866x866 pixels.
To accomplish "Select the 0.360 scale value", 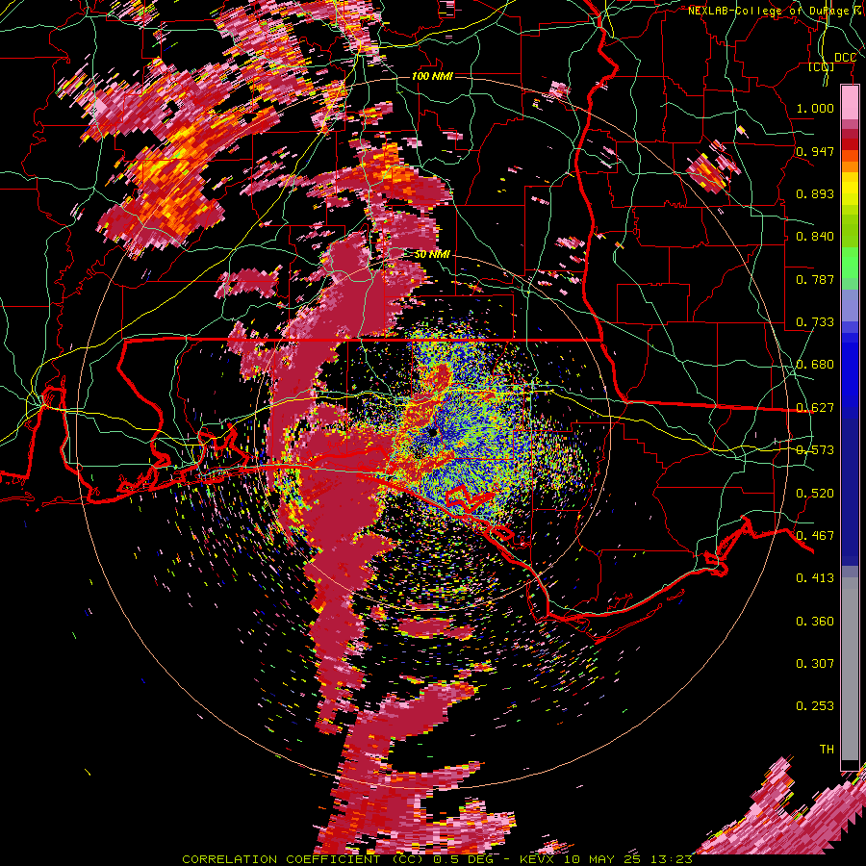I will [815, 622].
